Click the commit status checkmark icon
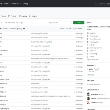Image resolution: width=110 pixels, height=110 pixels. click(x=27, y=29)
